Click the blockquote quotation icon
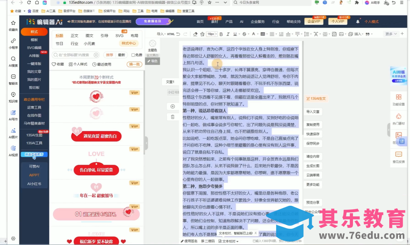The height and width of the screenshot is (245, 410). pos(367,34)
